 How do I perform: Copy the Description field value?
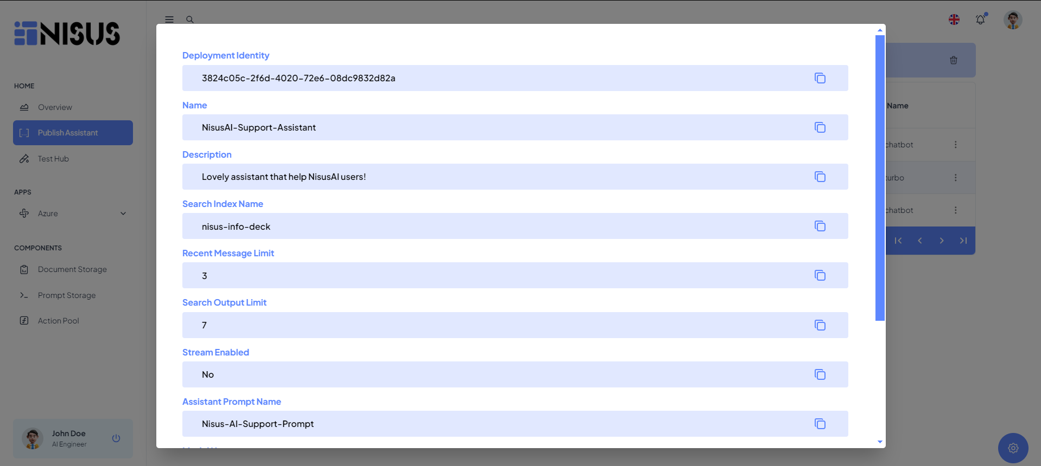click(820, 177)
